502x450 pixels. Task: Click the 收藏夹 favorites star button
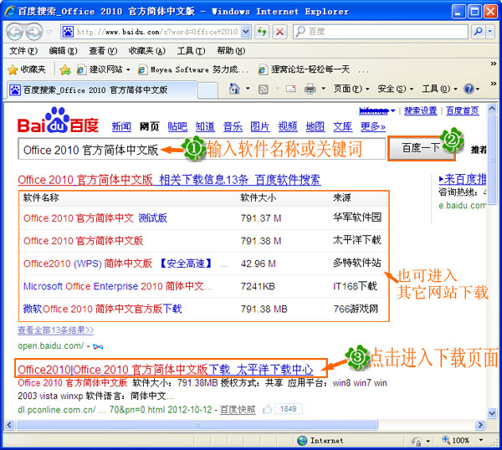pyautogui.click(x=26, y=69)
